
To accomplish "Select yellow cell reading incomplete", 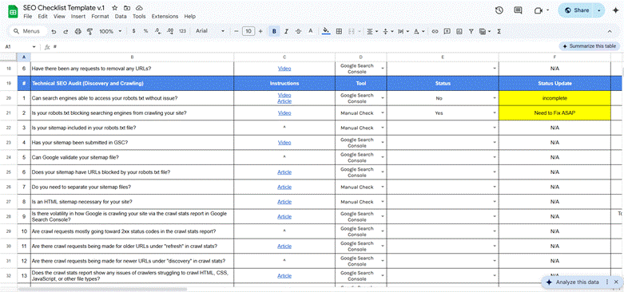I will (x=554, y=98).
